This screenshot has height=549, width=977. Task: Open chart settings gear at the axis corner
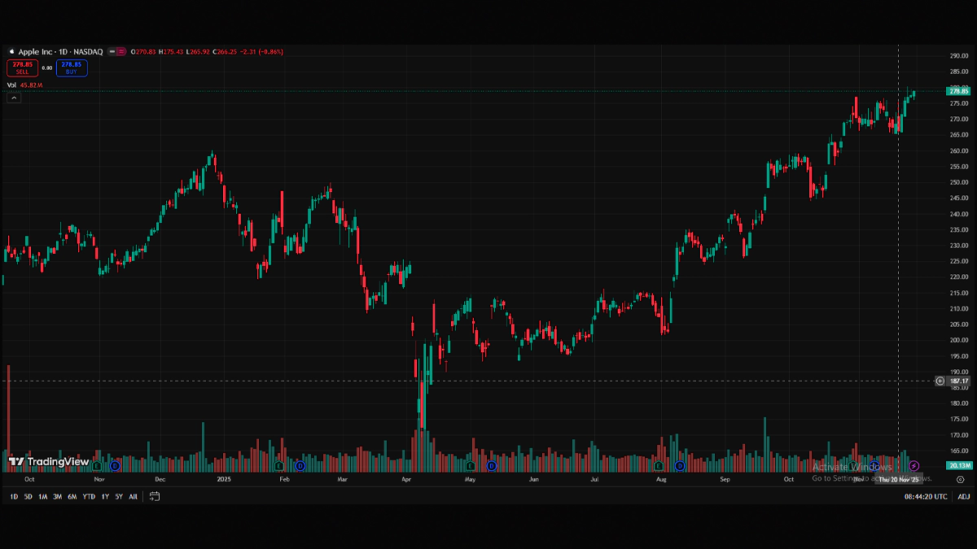coord(960,480)
